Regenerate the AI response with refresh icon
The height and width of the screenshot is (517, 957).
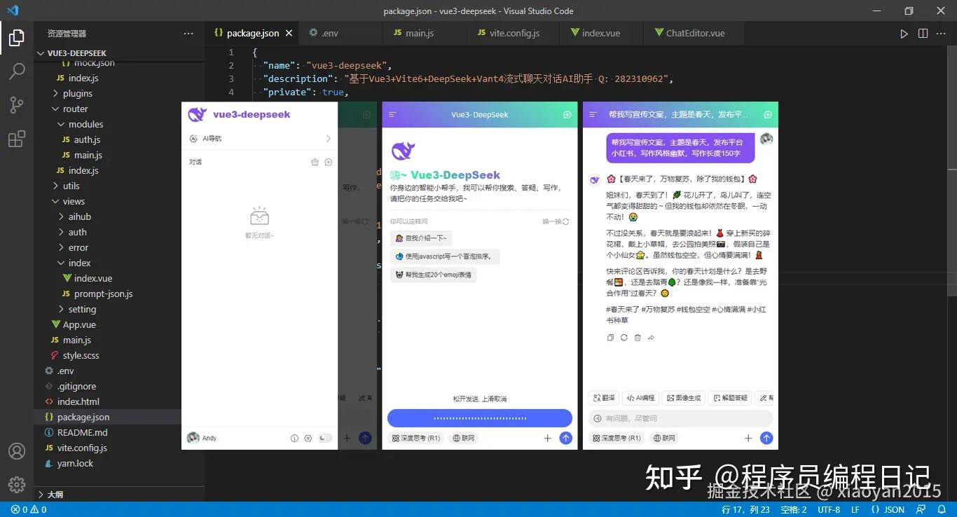click(624, 338)
